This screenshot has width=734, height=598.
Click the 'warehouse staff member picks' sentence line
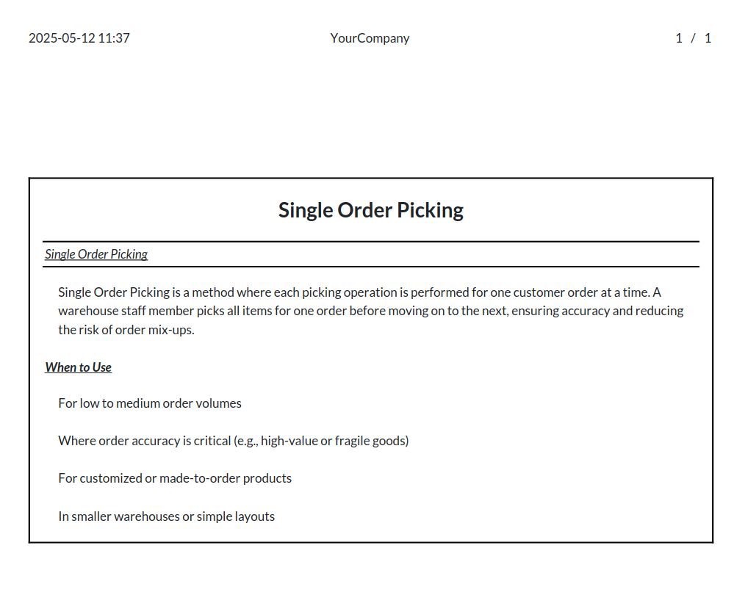[x=371, y=311]
